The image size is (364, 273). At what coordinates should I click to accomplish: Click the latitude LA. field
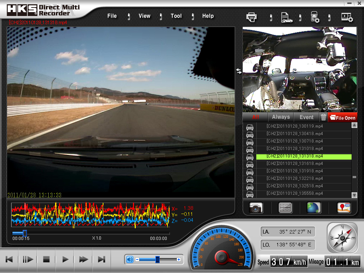tap(288, 232)
